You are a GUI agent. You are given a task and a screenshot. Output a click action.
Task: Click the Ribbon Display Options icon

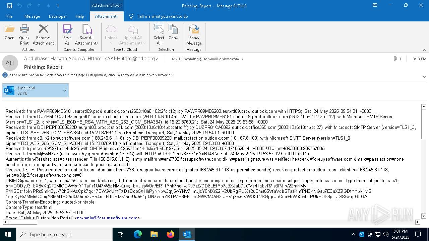point(375,5)
